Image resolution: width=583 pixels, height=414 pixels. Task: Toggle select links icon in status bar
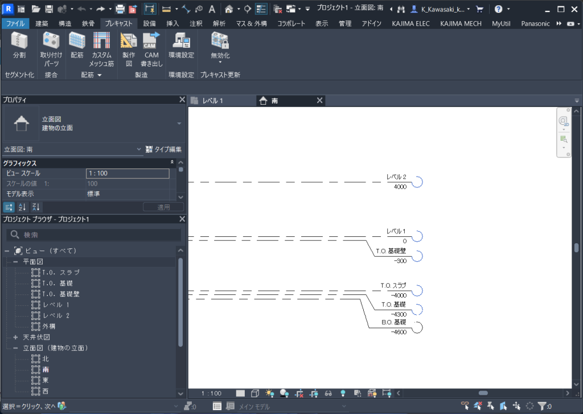[x=466, y=406]
